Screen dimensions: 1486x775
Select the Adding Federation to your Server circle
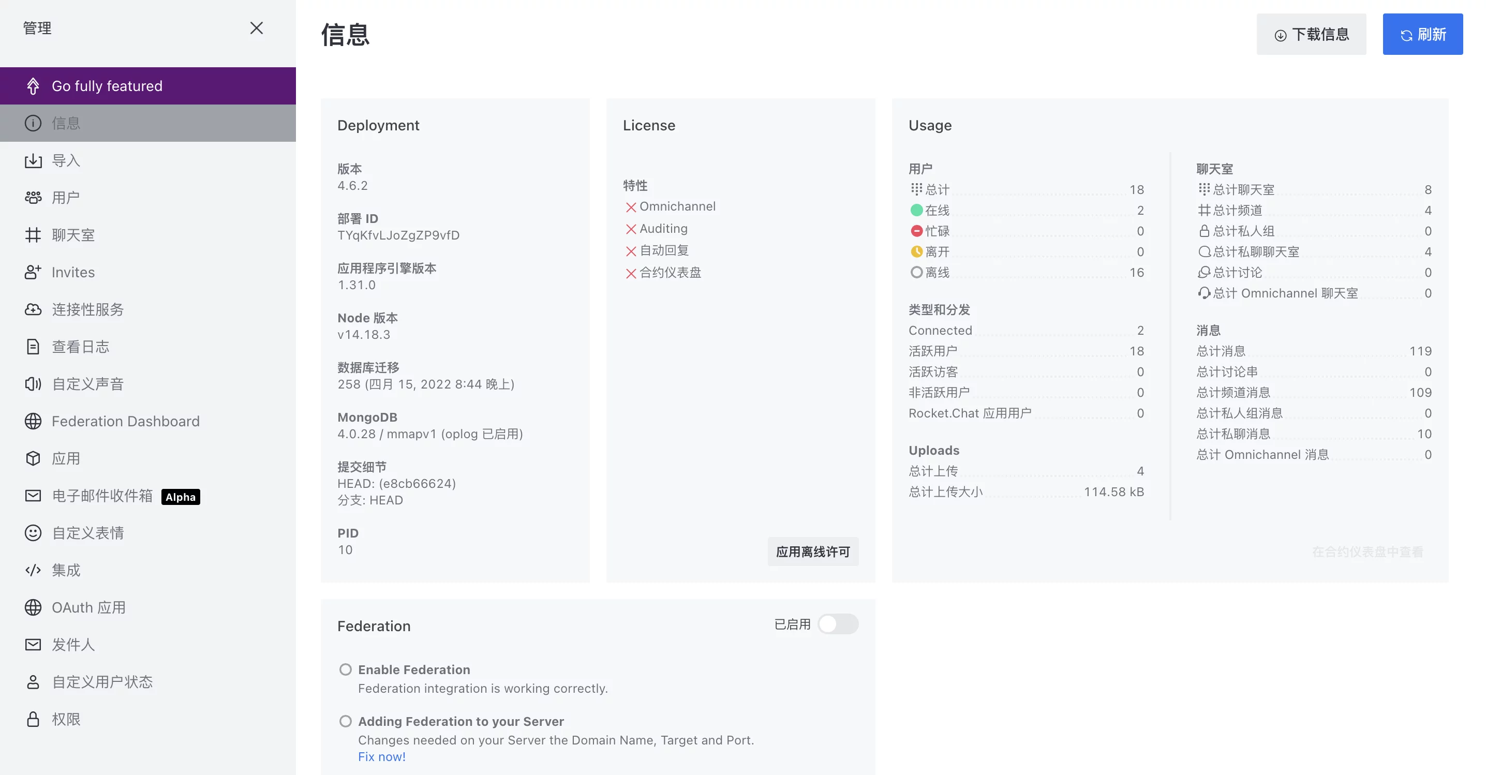345,721
